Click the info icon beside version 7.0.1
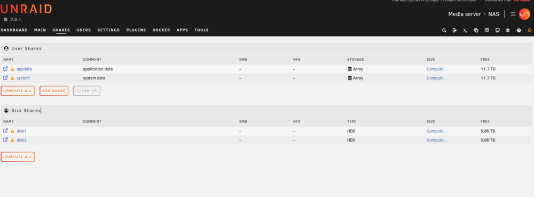This screenshot has height=197, width=534. (x=5, y=20)
